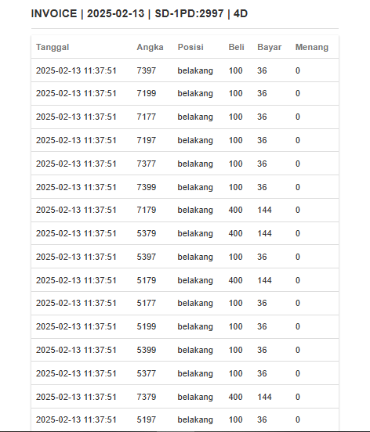The height and width of the screenshot is (432, 370).
Task: Click Angka value 7377
Action: [x=147, y=164]
